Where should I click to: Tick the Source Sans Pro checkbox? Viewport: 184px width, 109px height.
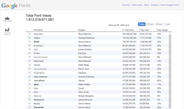[30, 69]
